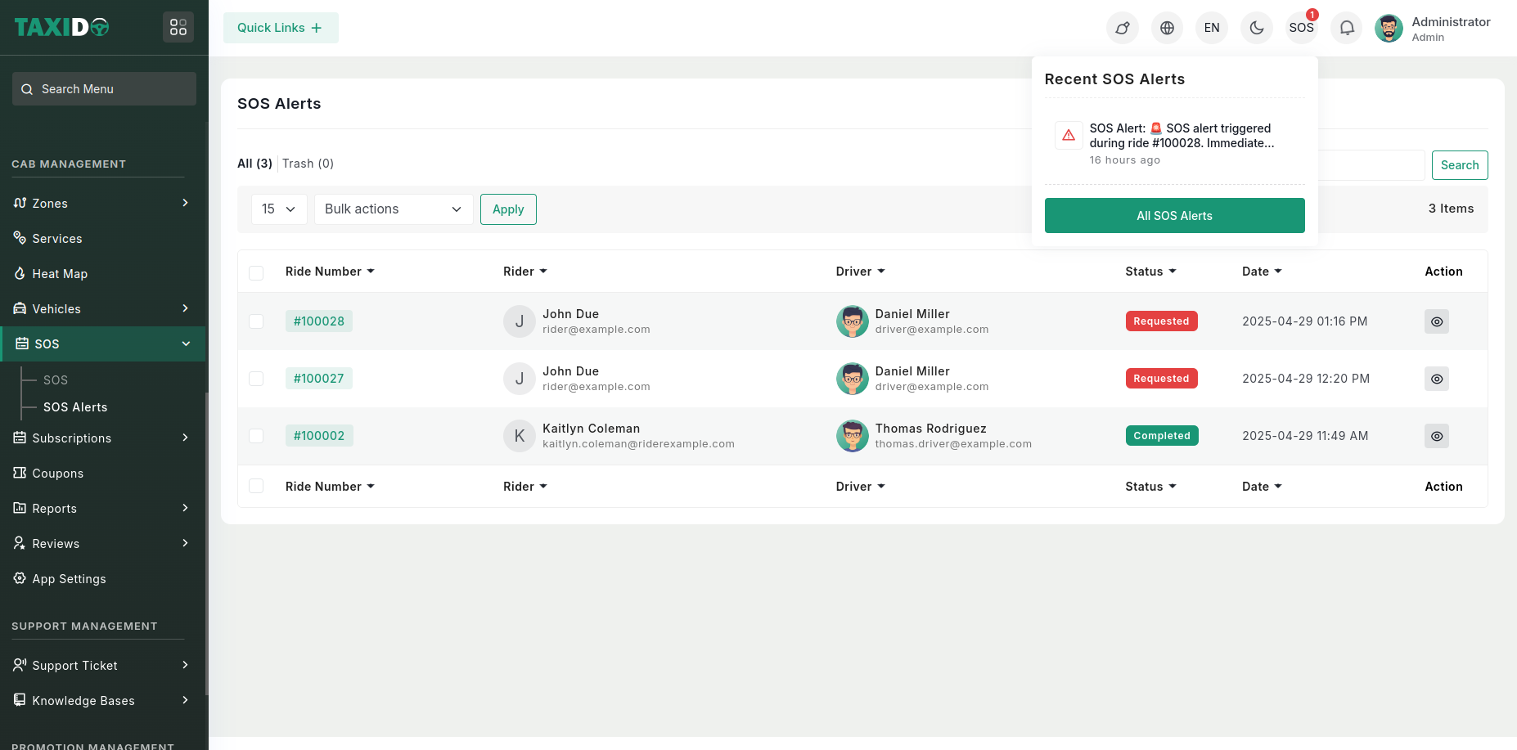The width and height of the screenshot is (1517, 750).
Task: Tick the checkbox for ride #100002
Action: click(x=256, y=436)
